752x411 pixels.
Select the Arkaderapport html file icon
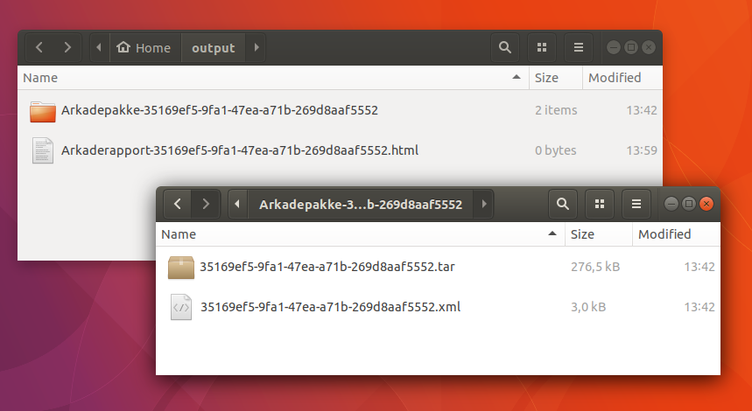click(x=43, y=150)
